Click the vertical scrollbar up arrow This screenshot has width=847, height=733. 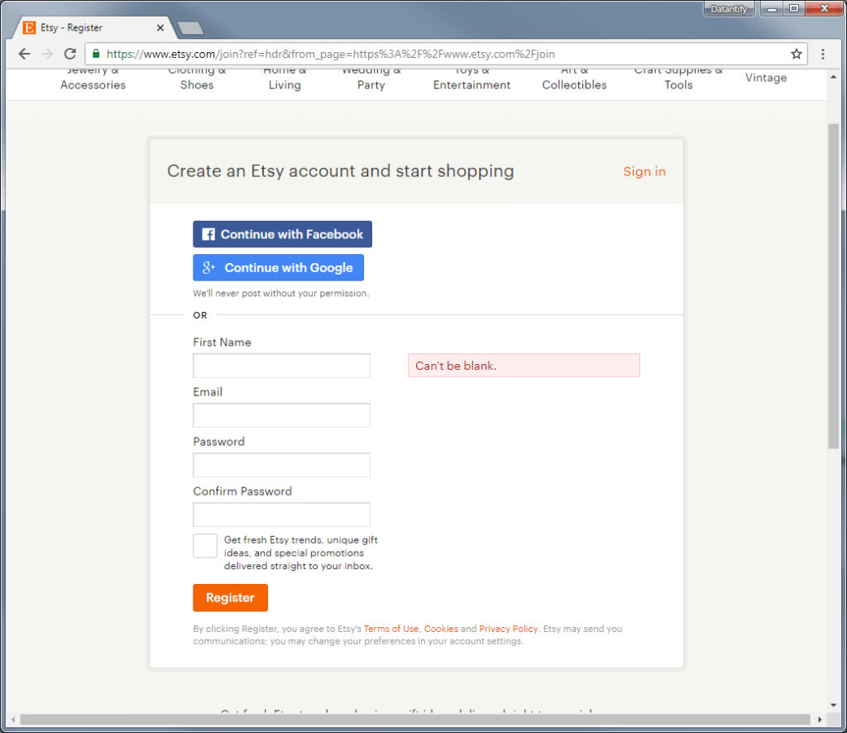pyautogui.click(x=834, y=77)
